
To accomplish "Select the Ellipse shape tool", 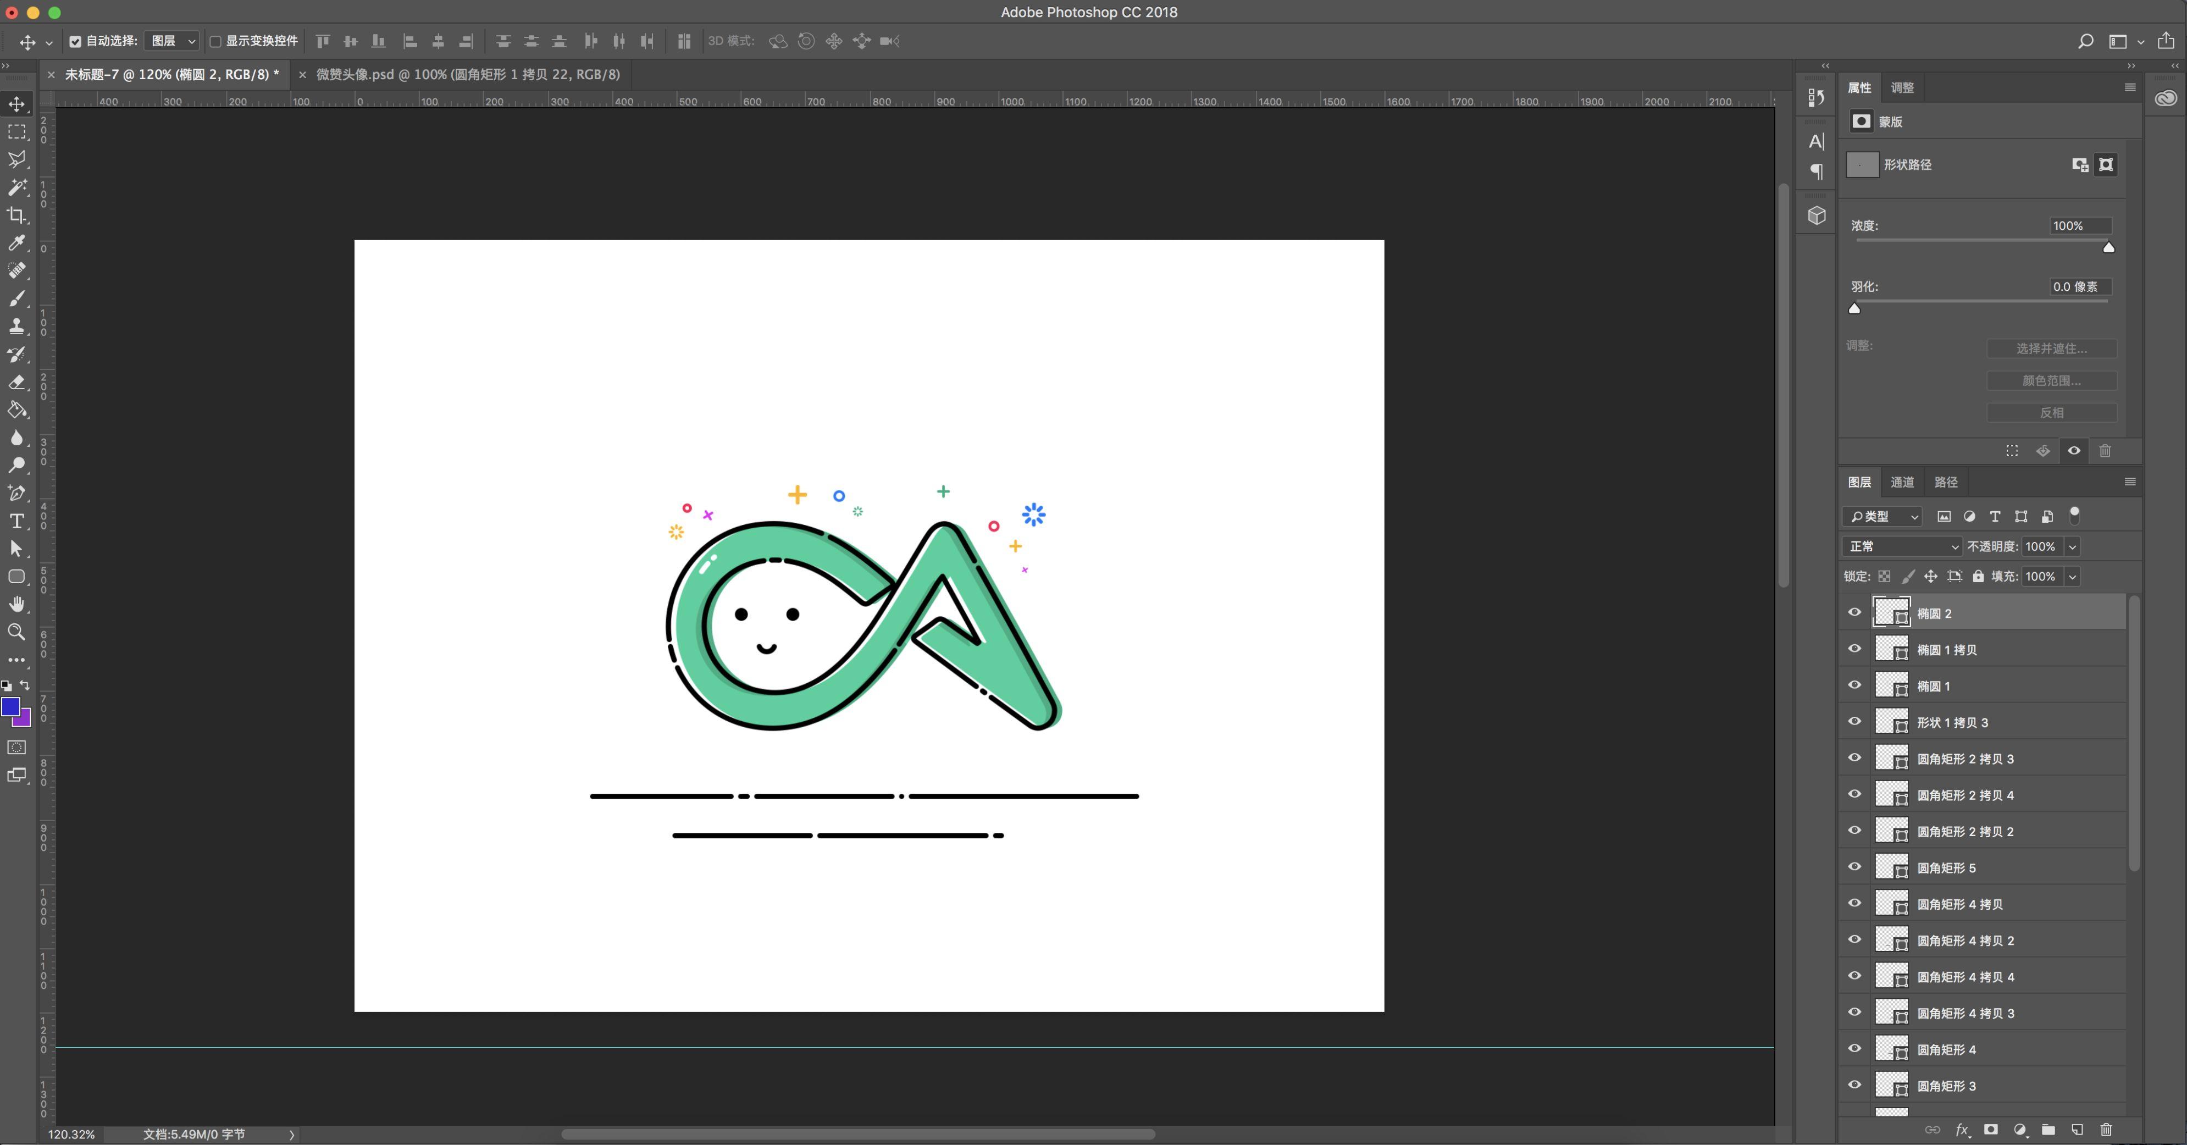I will click(x=17, y=576).
